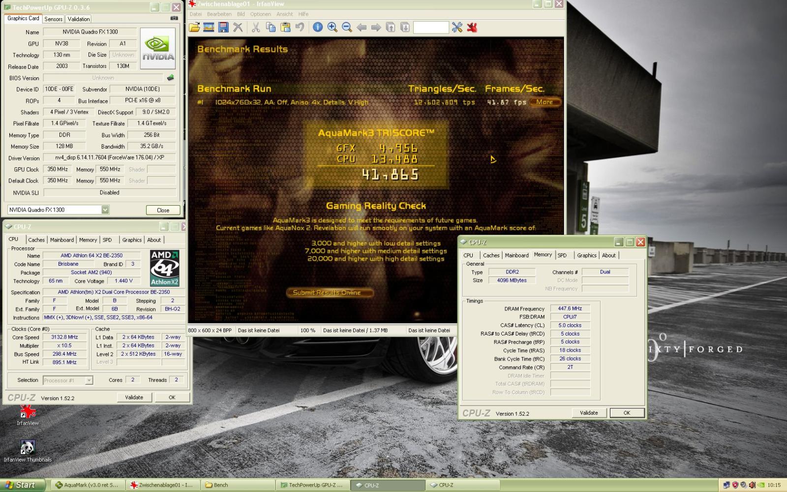The height and width of the screenshot is (492, 787).
Task: Select Graphics tab in right CPU-Z window
Action: point(587,255)
